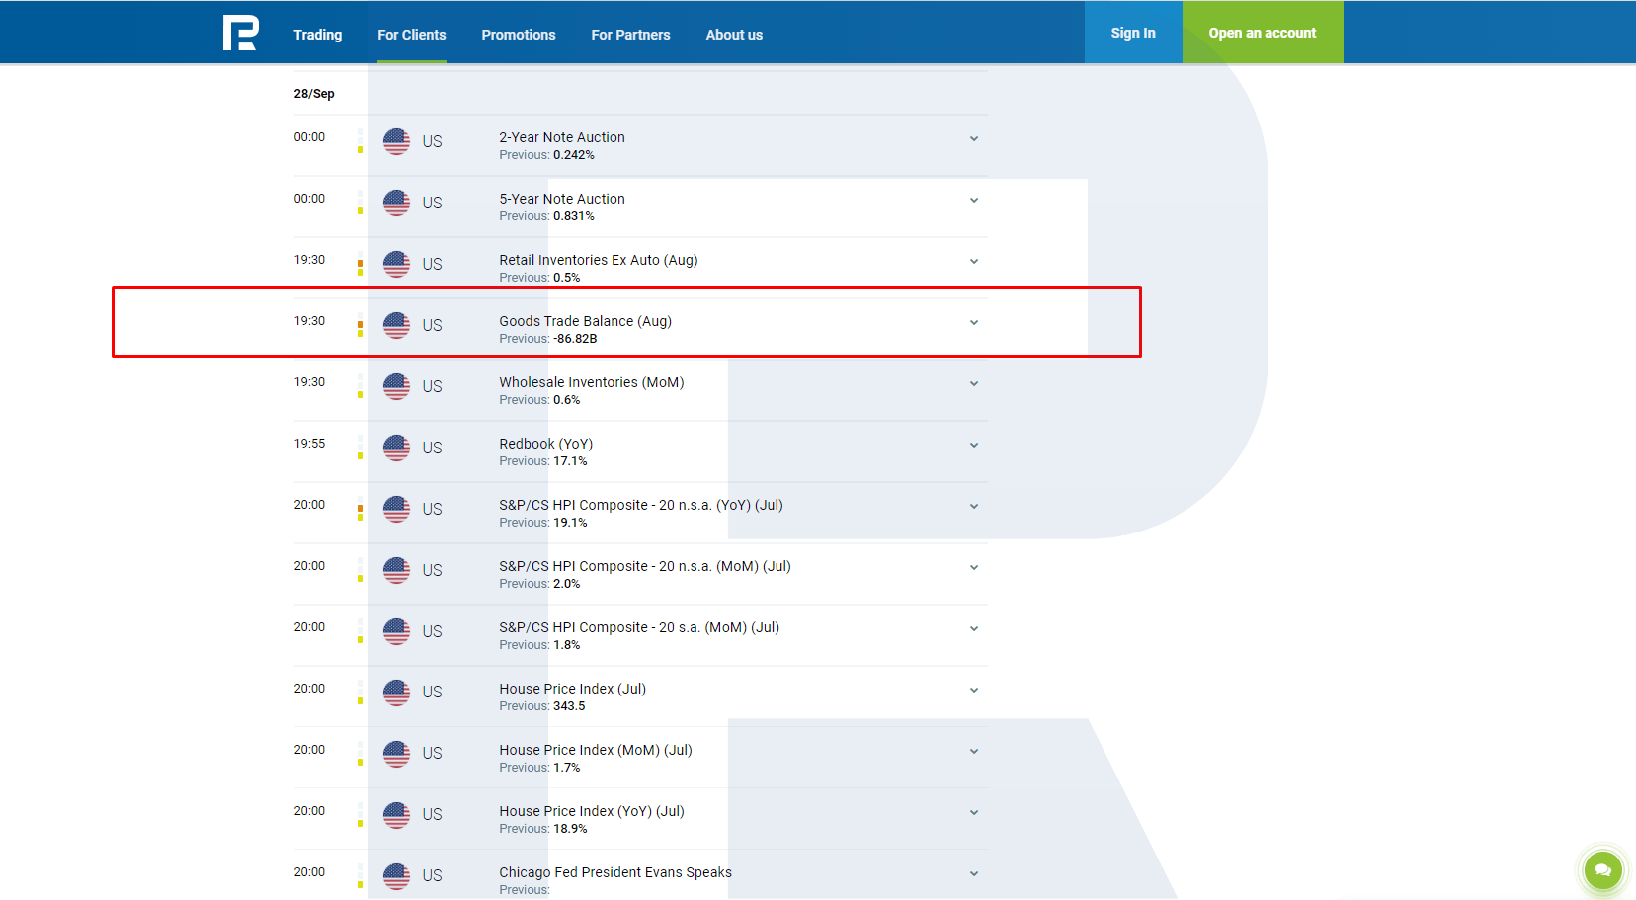Click the Open an account button
The width and height of the screenshot is (1636, 900).
[x=1263, y=33]
